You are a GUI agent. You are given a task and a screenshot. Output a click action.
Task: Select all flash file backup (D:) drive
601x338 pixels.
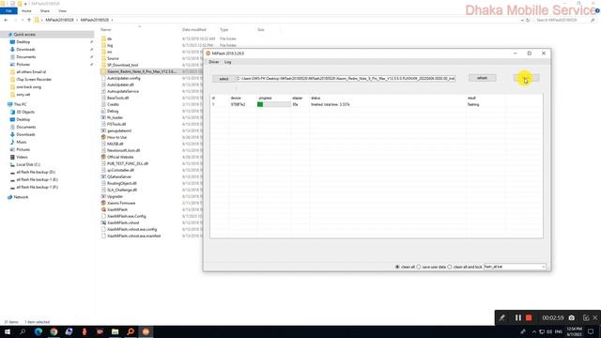[36, 172]
